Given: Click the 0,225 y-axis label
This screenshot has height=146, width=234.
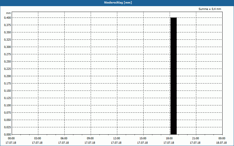Looking at the screenshot, I should tap(8, 69).
